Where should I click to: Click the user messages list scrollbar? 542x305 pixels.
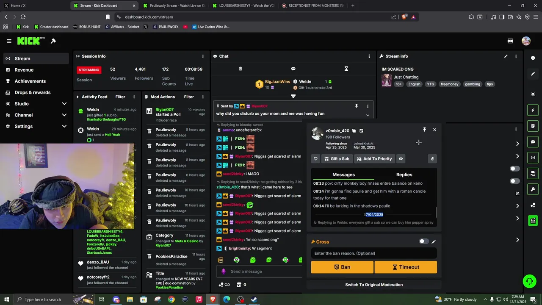pos(436,212)
